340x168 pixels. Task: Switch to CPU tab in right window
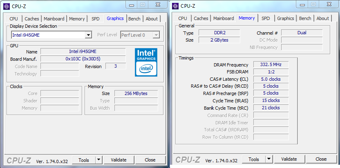183,18
